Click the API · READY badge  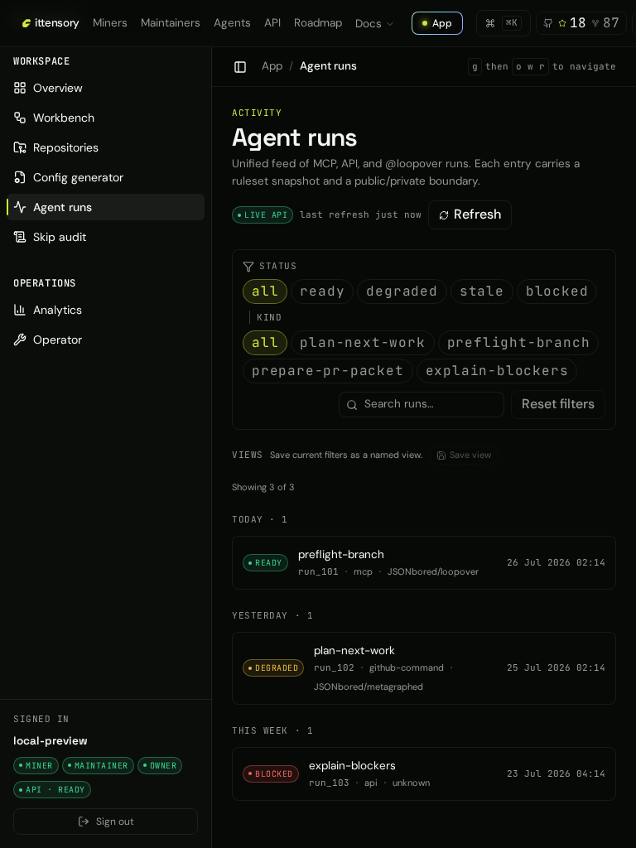(52, 789)
